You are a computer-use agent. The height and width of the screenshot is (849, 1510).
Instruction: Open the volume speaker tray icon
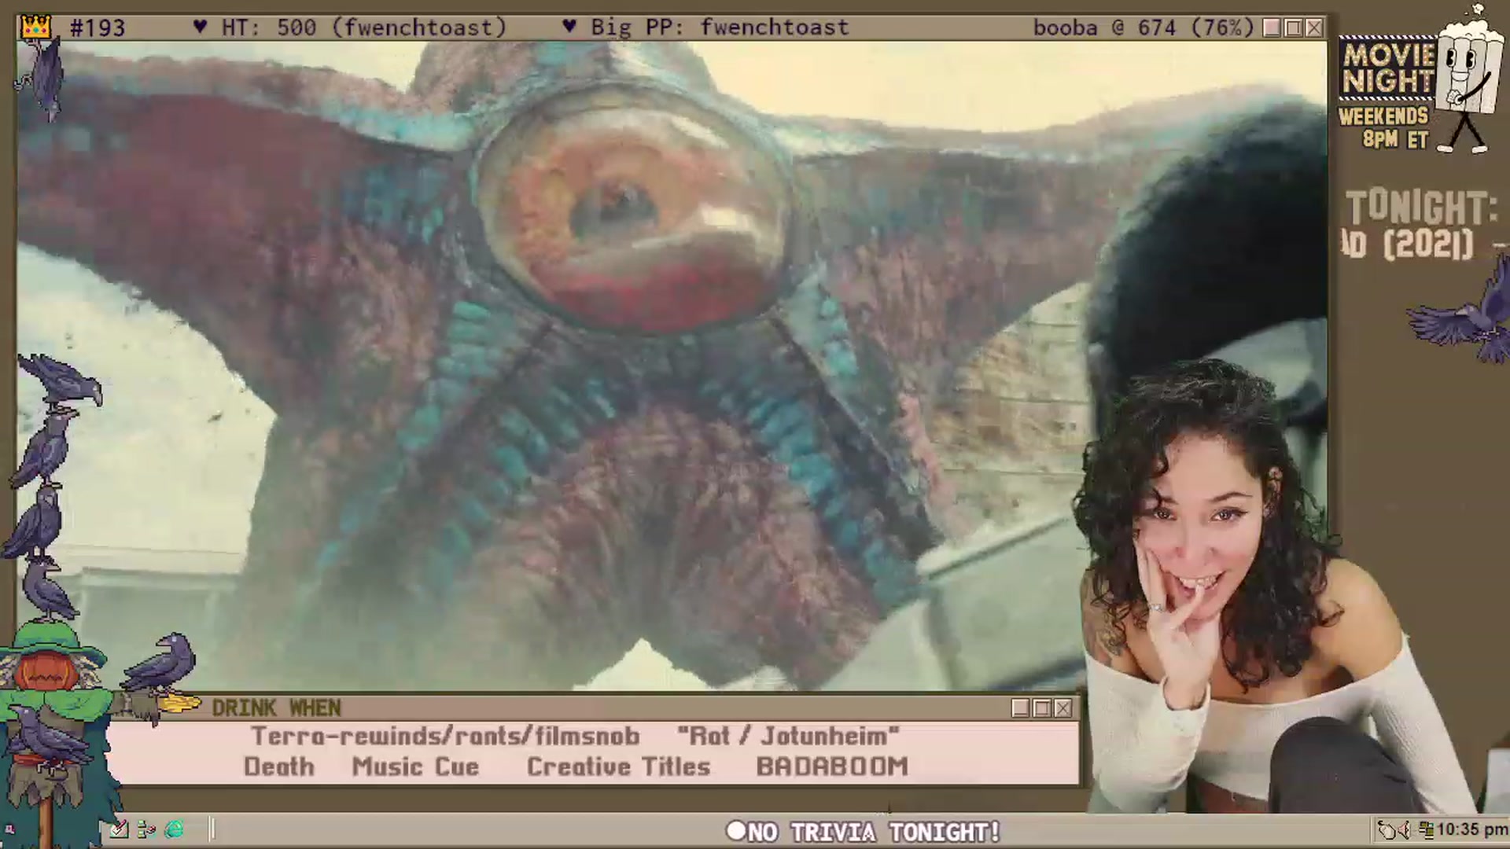[x=1405, y=829]
